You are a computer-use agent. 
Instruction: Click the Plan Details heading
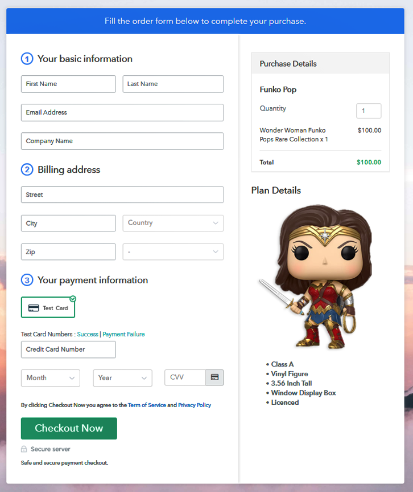276,190
